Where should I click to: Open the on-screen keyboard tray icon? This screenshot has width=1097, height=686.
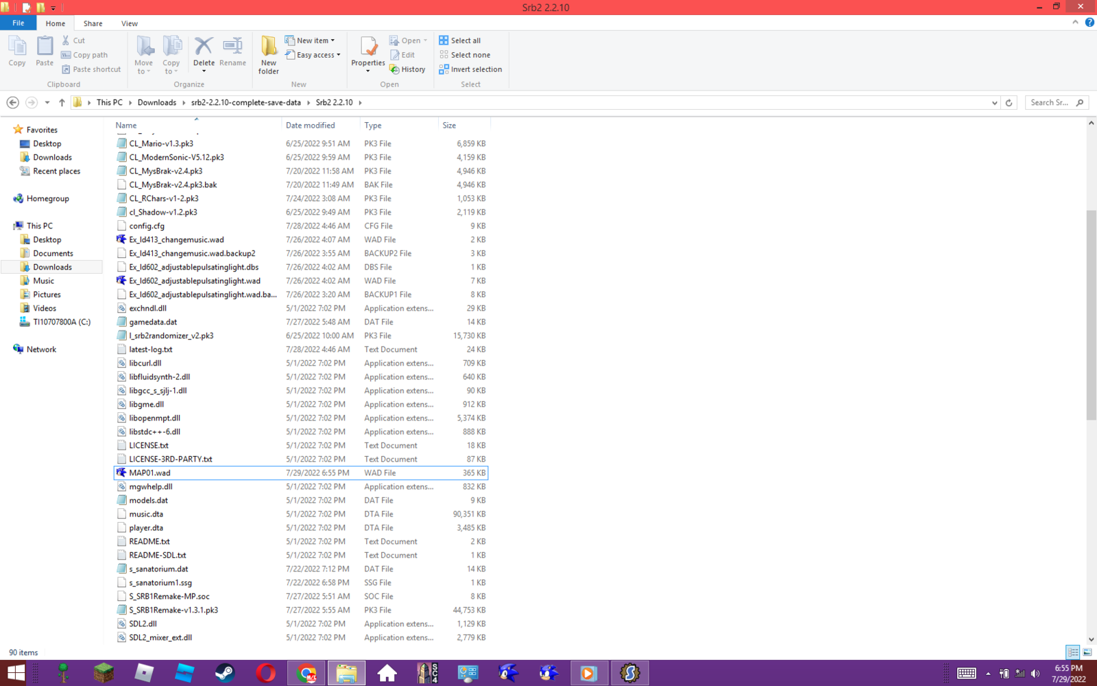tap(967, 673)
